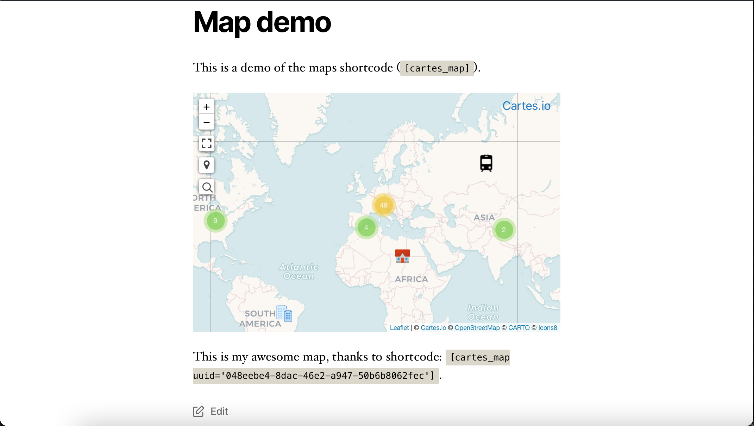
Task: Click the train marker in Russia
Action: click(x=486, y=163)
